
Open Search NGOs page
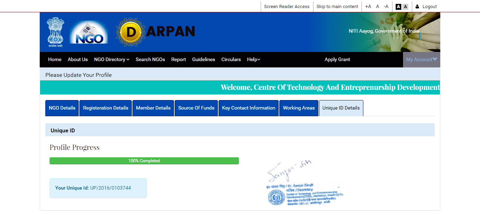coord(150,59)
